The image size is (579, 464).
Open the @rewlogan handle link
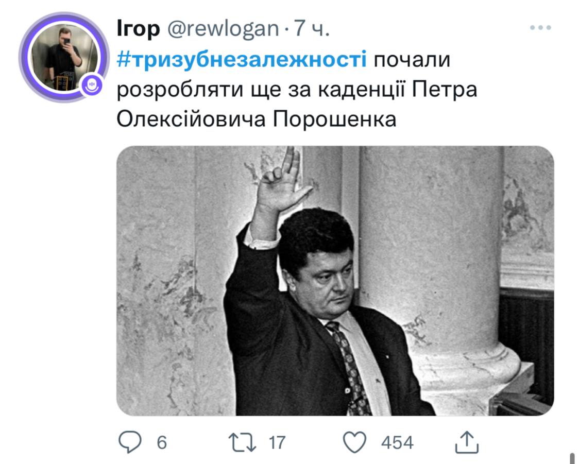point(223,29)
